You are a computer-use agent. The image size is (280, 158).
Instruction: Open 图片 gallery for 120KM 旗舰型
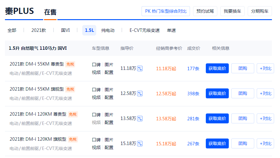click(x=109, y=140)
